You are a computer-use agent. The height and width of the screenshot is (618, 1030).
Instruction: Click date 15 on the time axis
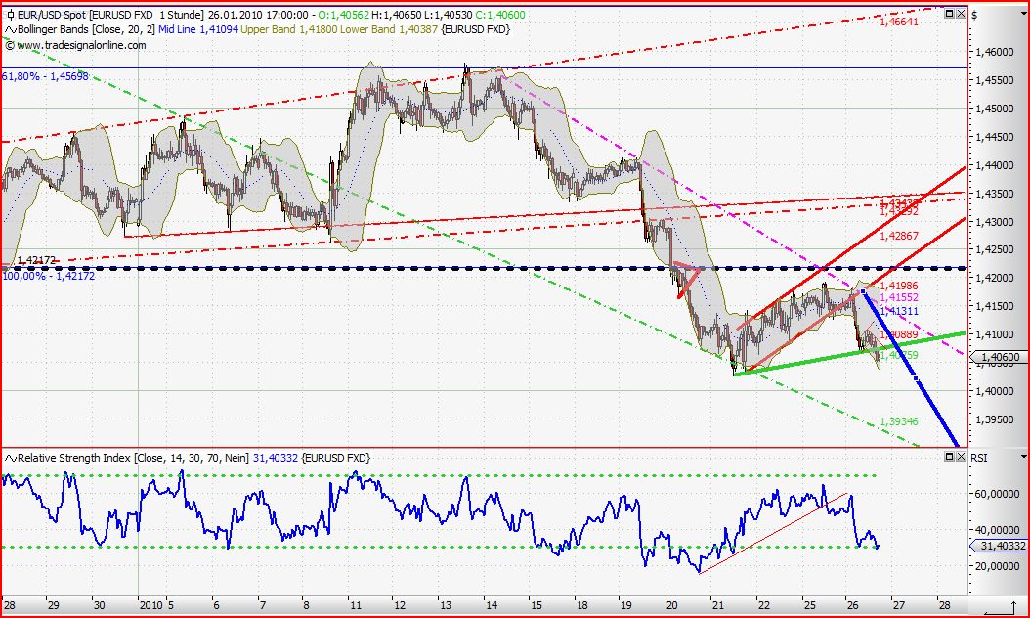click(536, 605)
